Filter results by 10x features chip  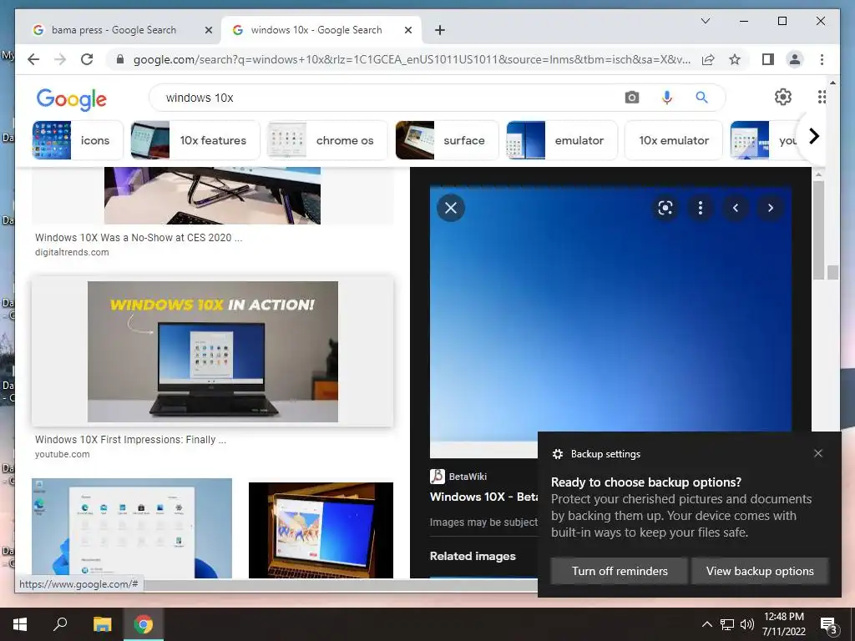[x=195, y=140]
